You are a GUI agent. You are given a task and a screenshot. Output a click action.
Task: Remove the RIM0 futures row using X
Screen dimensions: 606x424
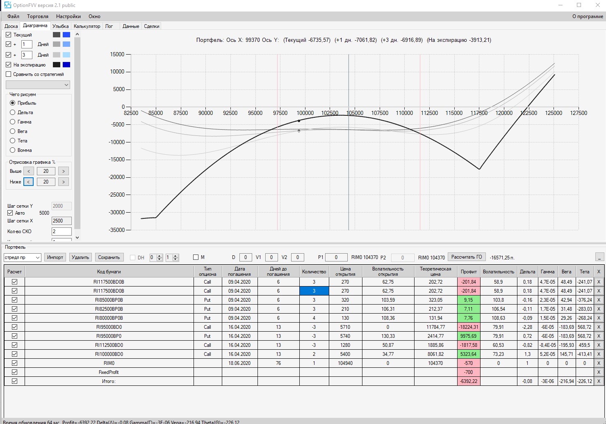(599, 363)
